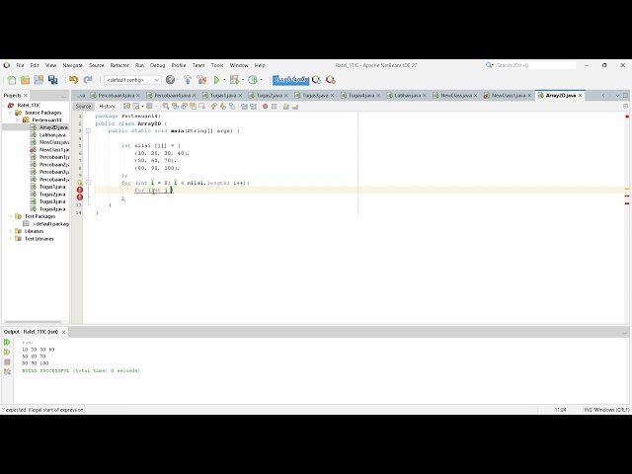Select Tugas4.java in Projects tree
This screenshot has height=474, width=632.
[52, 209]
